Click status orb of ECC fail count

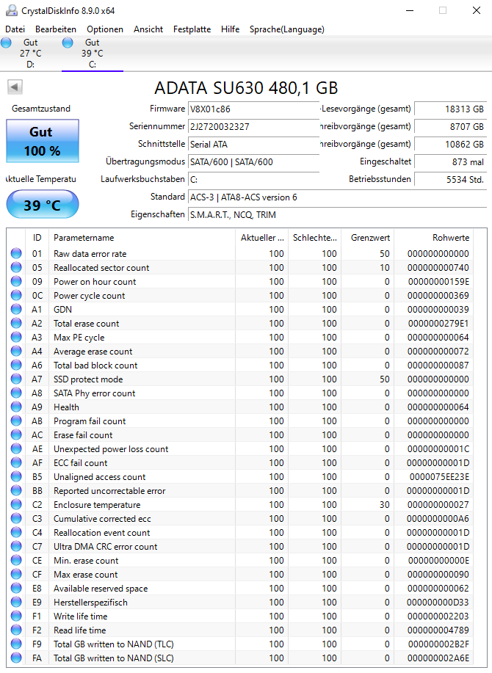(x=16, y=462)
